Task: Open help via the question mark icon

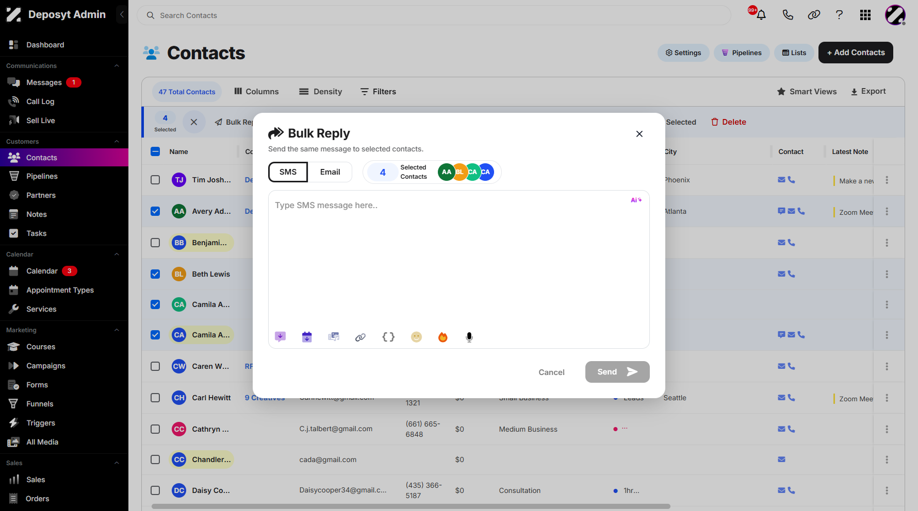Action: pyautogui.click(x=840, y=15)
